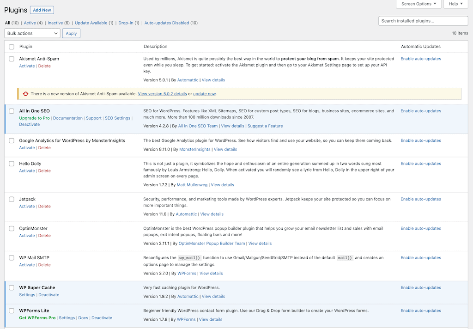Click Get WPForms Pro link
473x329 pixels.
(37, 318)
